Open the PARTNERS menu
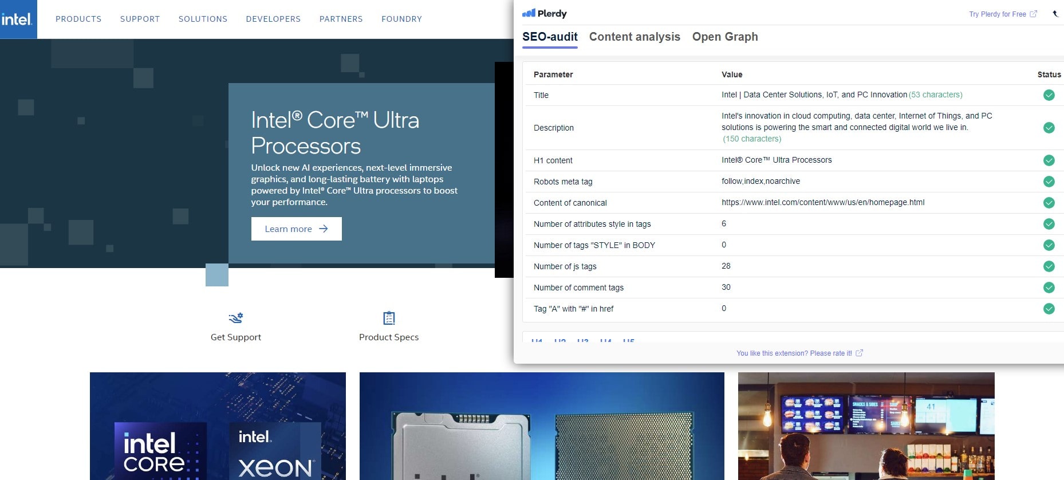The image size is (1064, 480). click(341, 19)
